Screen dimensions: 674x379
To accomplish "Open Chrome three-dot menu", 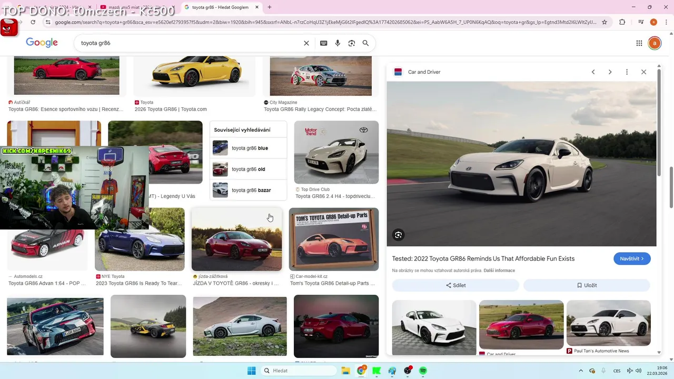I will point(665,22).
